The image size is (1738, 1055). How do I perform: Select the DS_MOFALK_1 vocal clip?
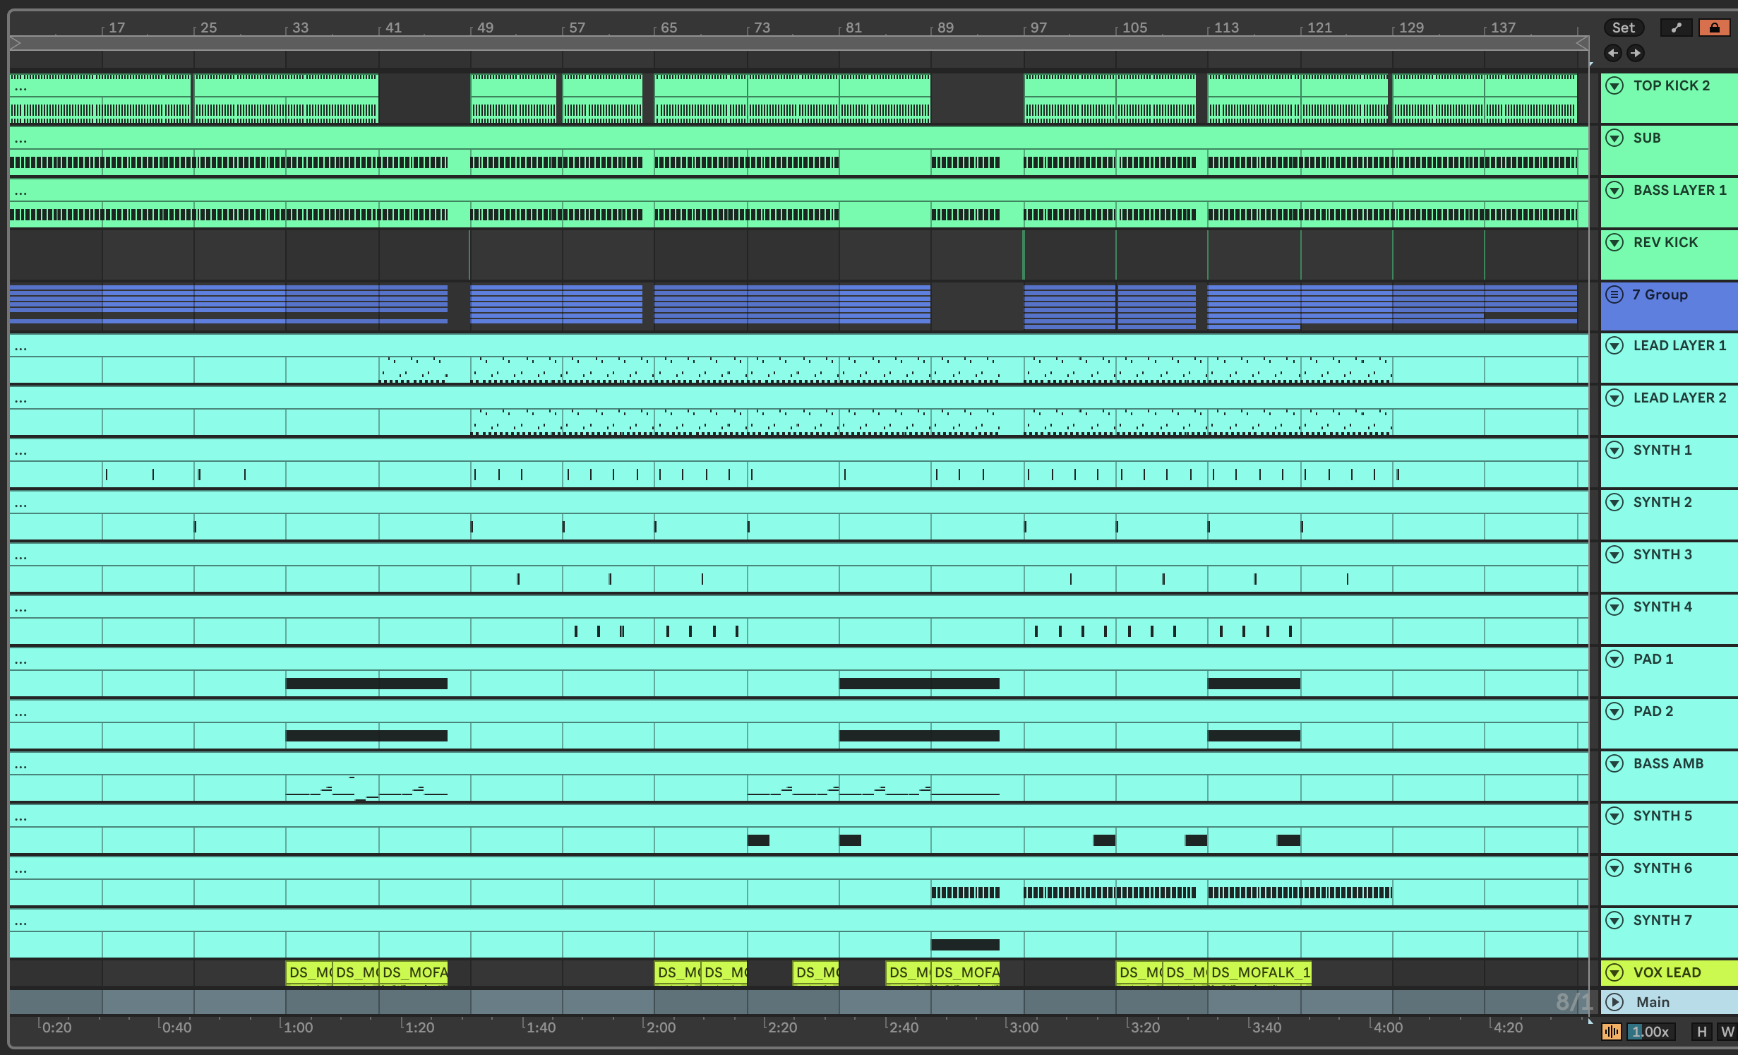pos(1260,972)
